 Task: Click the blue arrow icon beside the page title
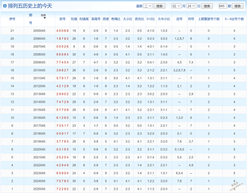click(x=5, y=6)
